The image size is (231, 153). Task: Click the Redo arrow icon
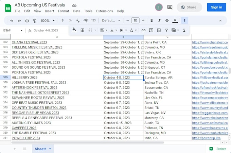tap(19, 21)
